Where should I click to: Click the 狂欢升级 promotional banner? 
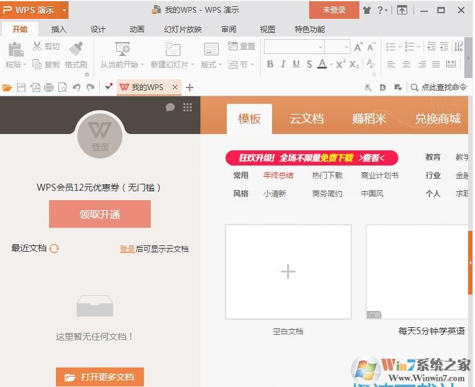[x=312, y=158]
